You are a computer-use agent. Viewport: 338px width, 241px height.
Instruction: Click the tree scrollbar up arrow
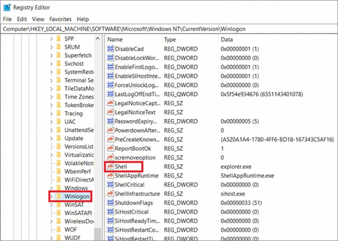pyautogui.click(x=98, y=39)
